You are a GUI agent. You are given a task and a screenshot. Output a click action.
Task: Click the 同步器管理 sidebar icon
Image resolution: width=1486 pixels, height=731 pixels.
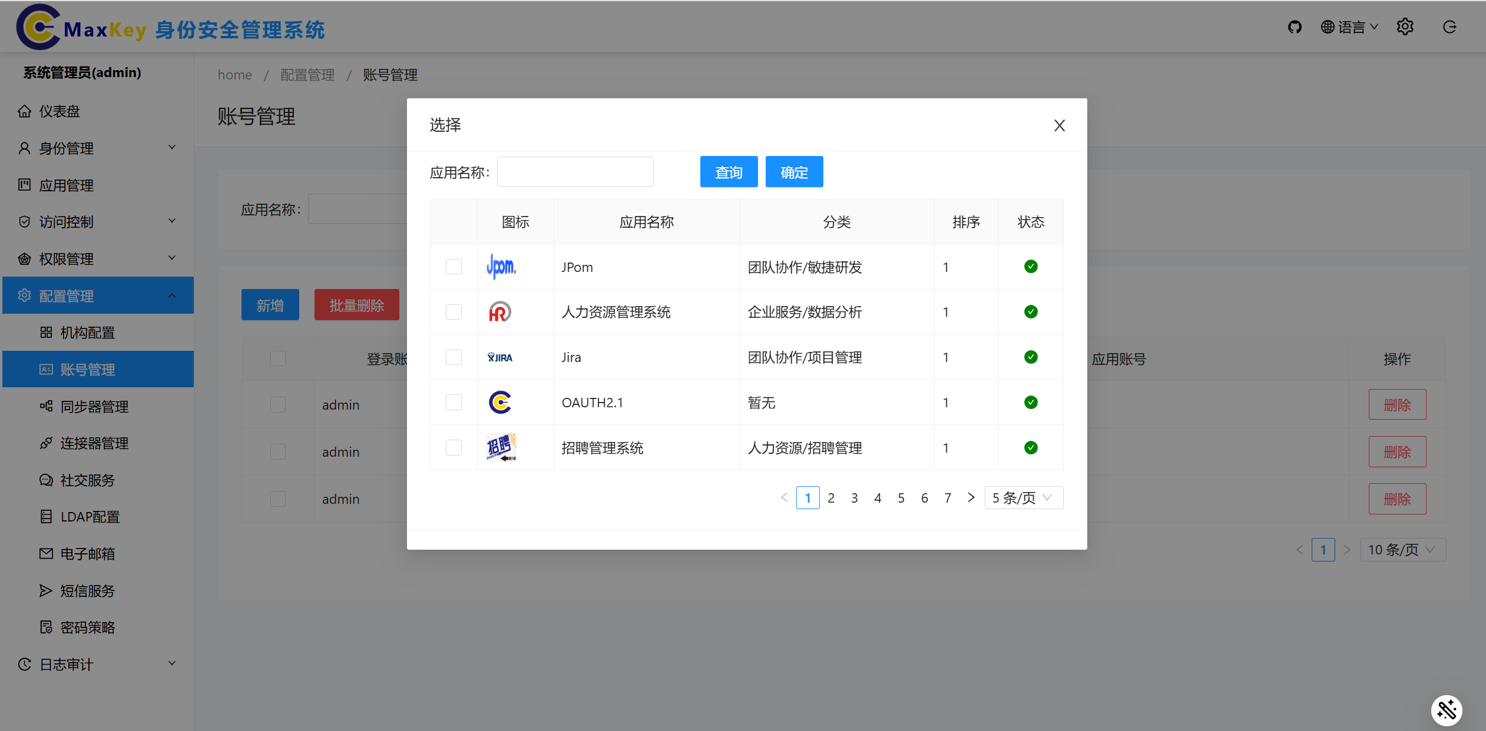(x=47, y=406)
